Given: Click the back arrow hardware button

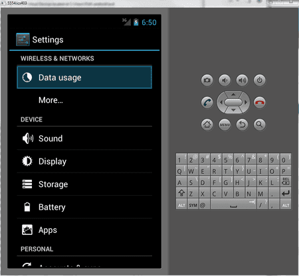Looking at the screenshot, I should click(242, 125).
